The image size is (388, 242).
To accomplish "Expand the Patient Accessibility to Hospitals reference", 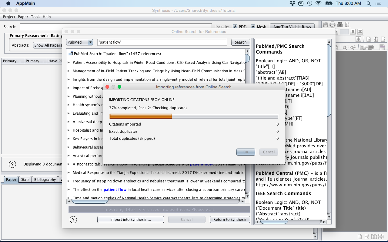I will [x=69, y=63].
